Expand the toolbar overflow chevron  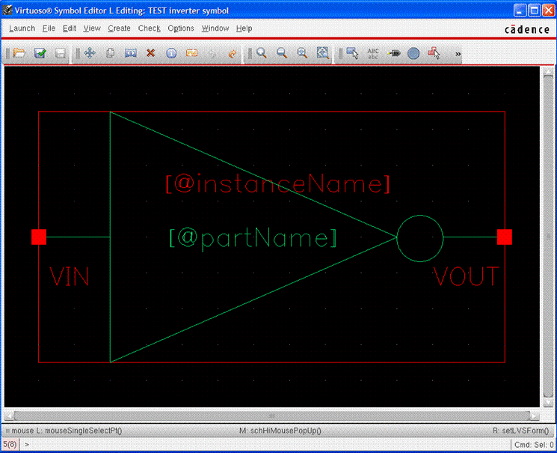coord(458,54)
